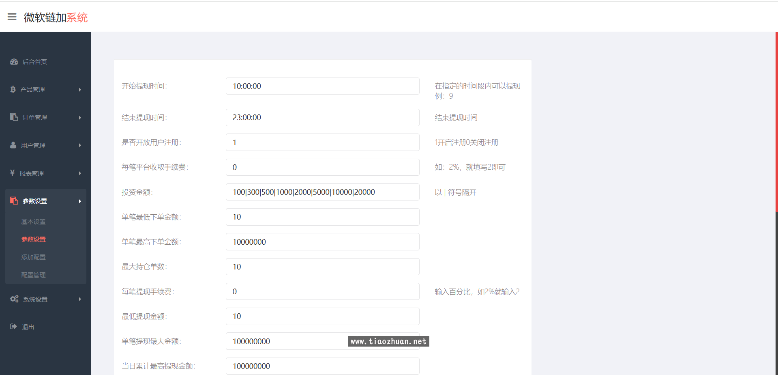This screenshot has width=778, height=375.
Task: Focus the 开始提现时间 input field
Action: (x=322, y=86)
